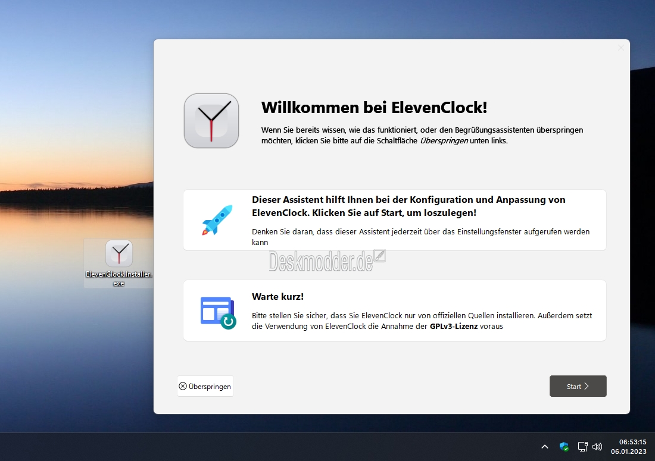Click the italic word Überspringen in intro
The height and width of the screenshot is (461, 655).
coord(444,140)
